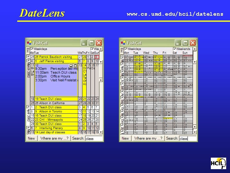Screen dimensions: 230x173
Task: Click FishCal app icon in left window title bar
Action: coord(29,43)
